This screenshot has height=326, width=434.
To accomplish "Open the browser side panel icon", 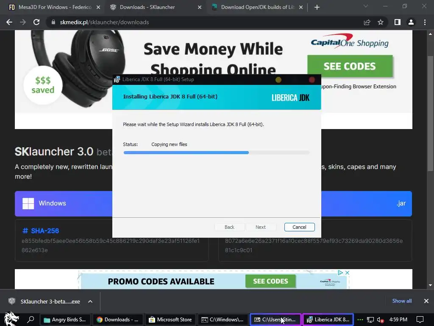I will 398,22.
